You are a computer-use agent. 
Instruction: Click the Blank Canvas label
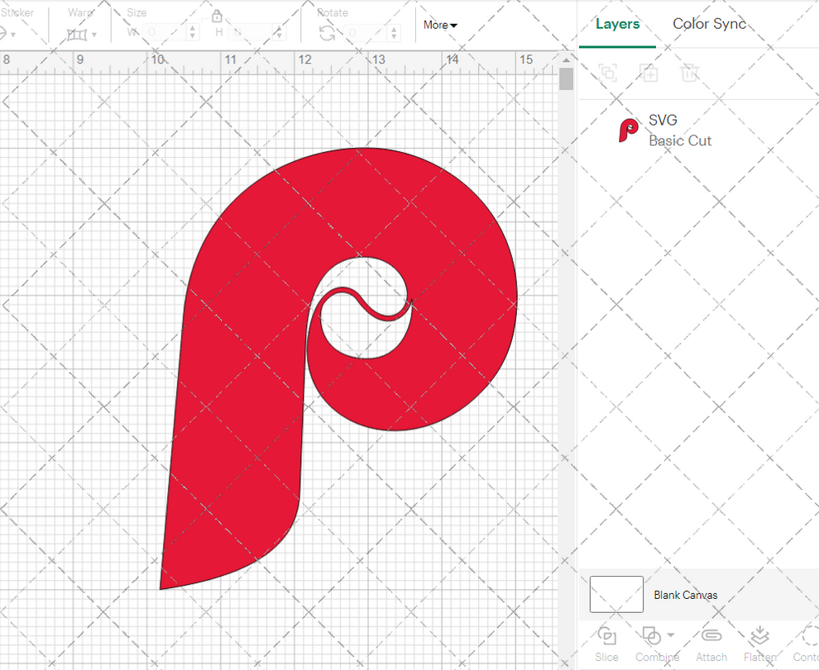(686, 595)
